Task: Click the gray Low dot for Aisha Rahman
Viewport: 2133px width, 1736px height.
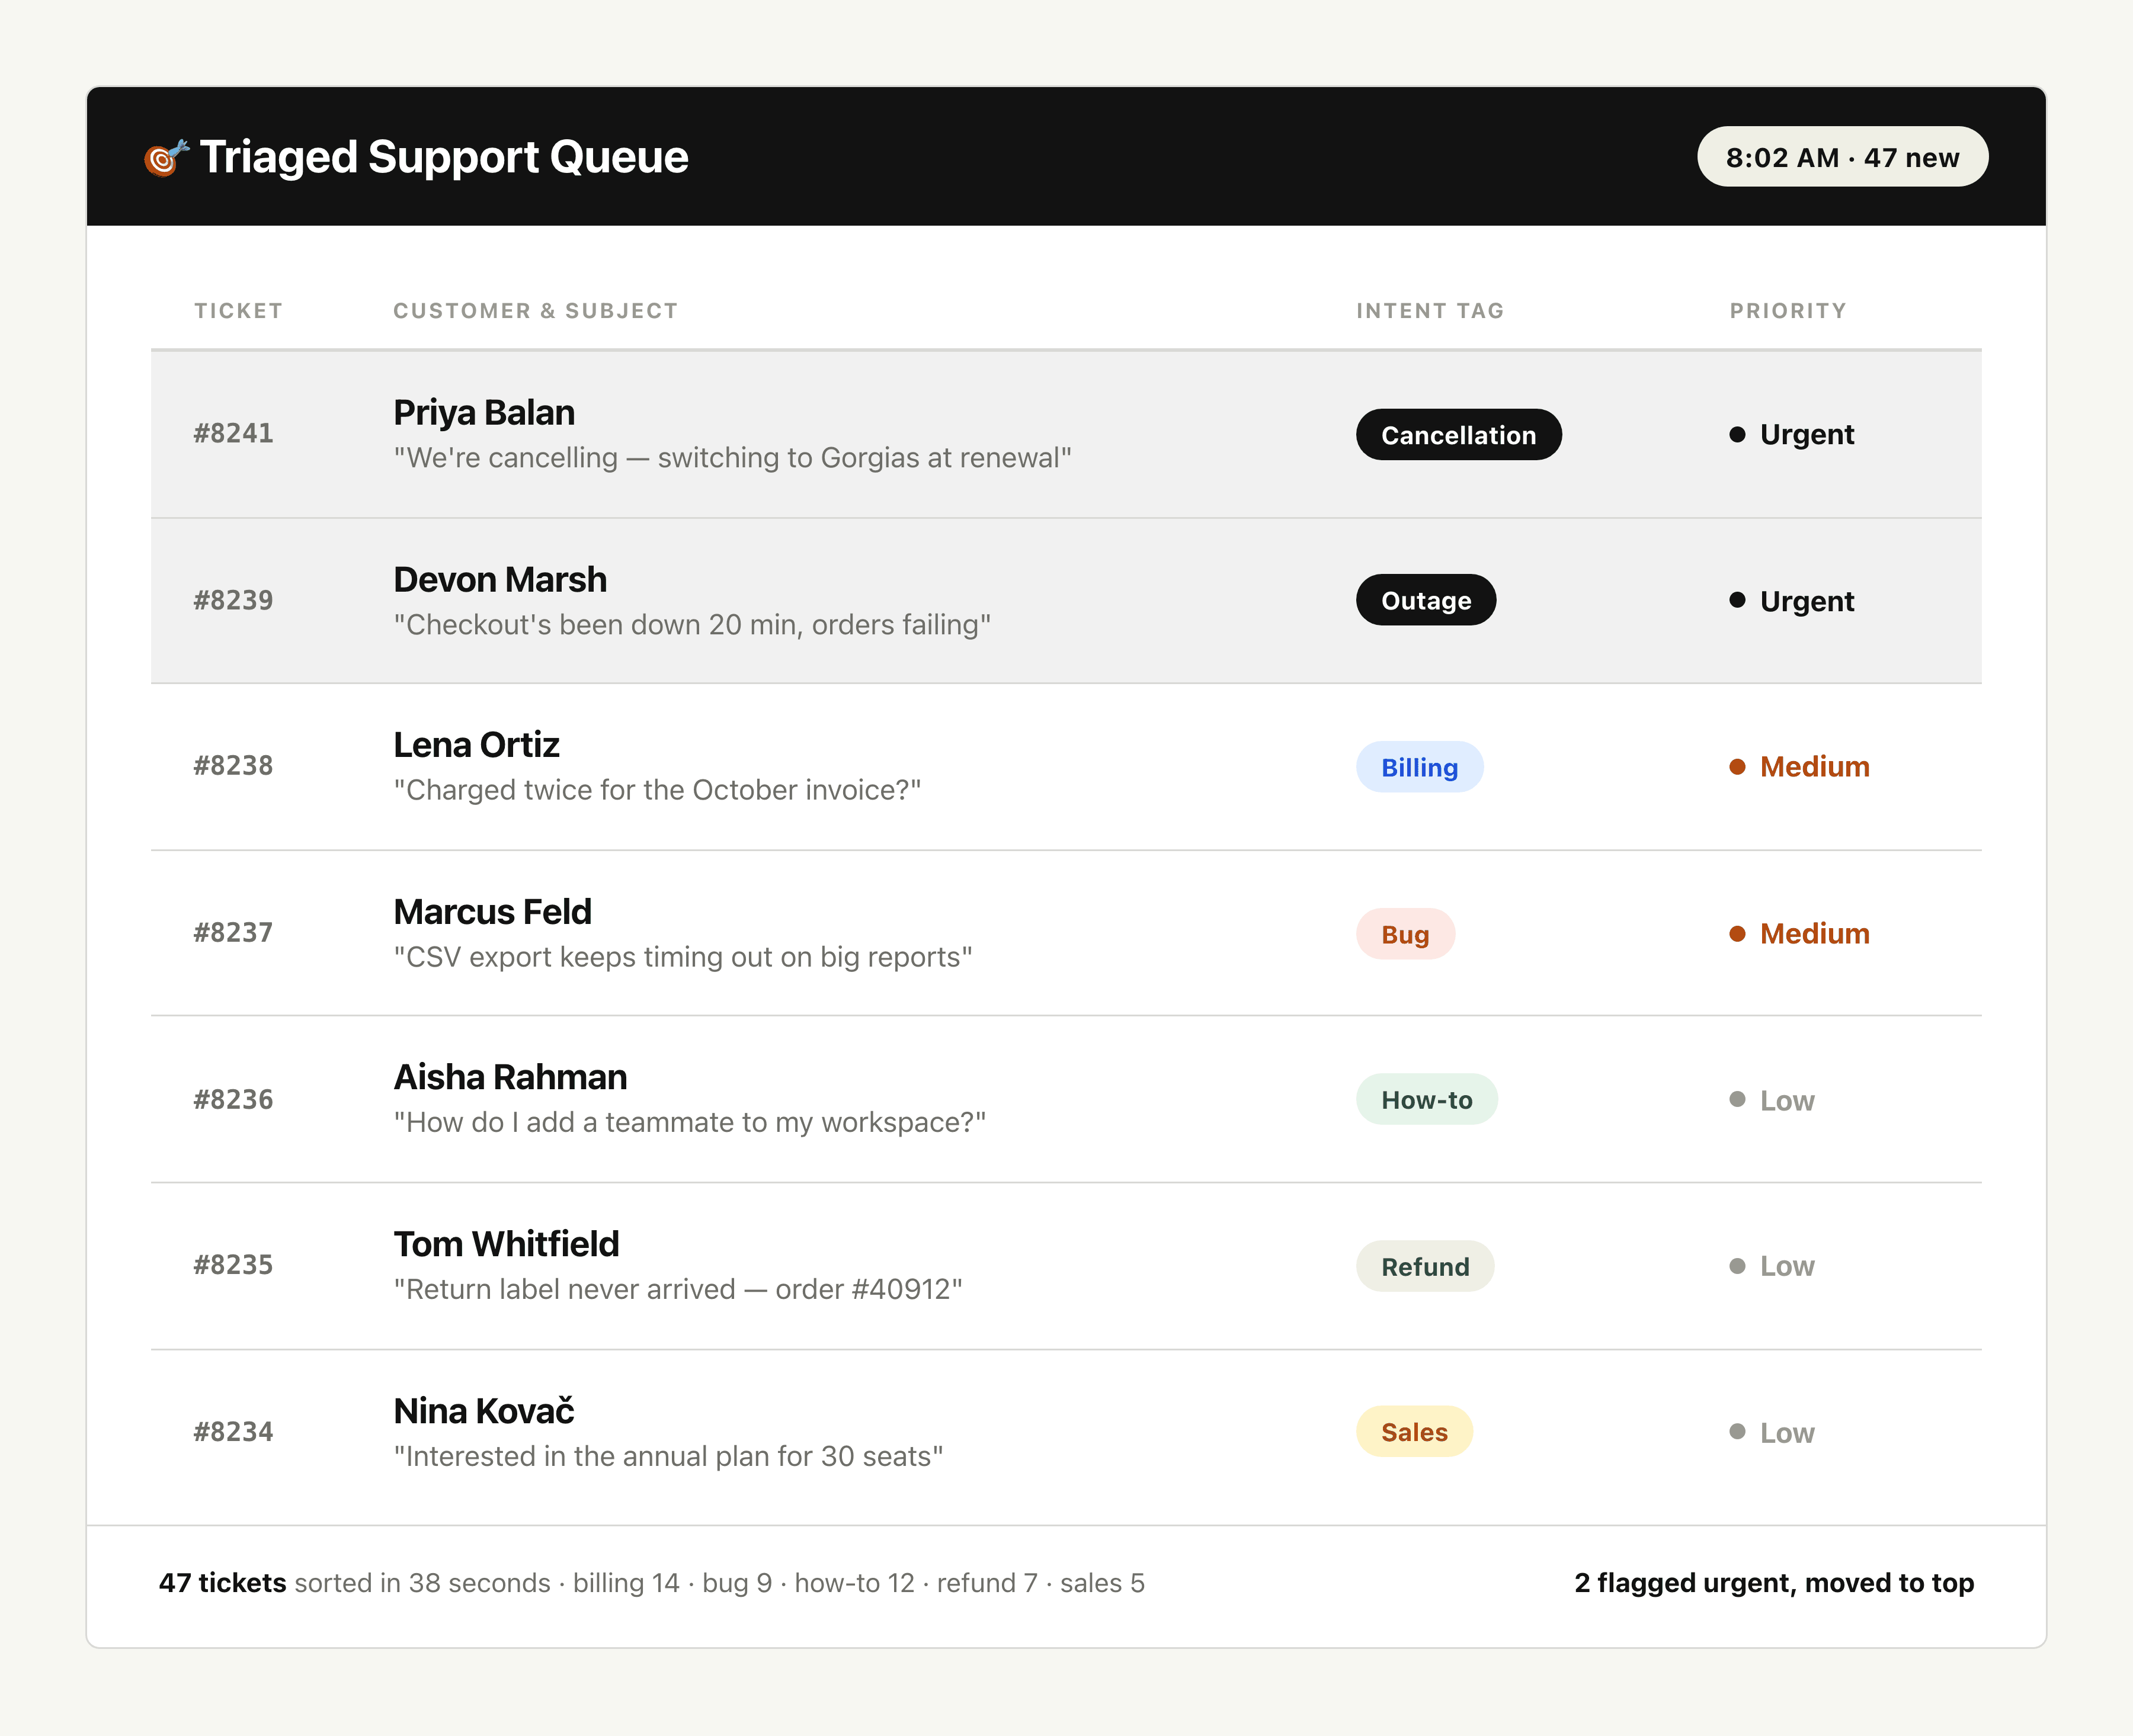Action: [x=1738, y=1099]
